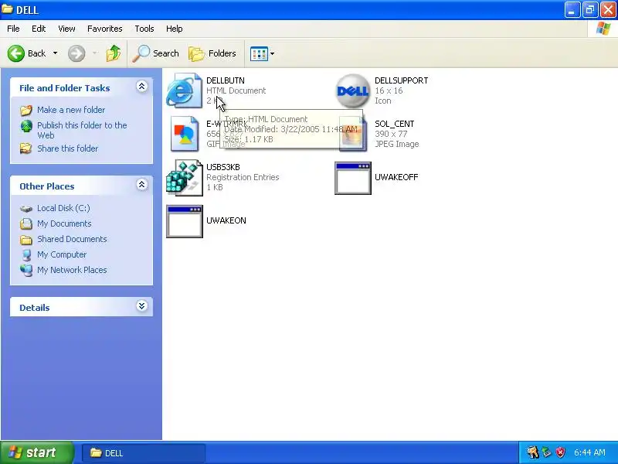Click the Publish to Web globe icon
The height and width of the screenshot is (464, 618).
pos(26,126)
